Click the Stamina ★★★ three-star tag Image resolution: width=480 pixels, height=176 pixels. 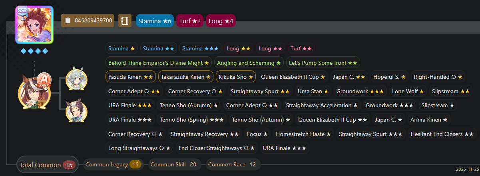click(200, 48)
